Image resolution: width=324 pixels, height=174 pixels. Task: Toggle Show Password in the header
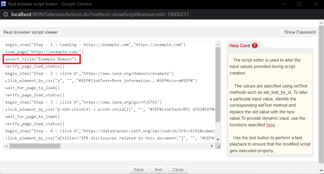click(300, 32)
